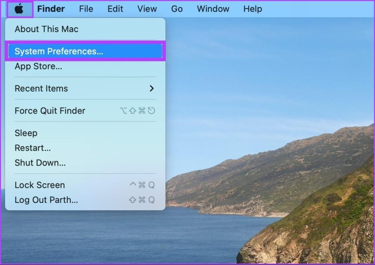The image size is (375, 265).
Task: Log out user Parth
Action: (x=46, y=200)
